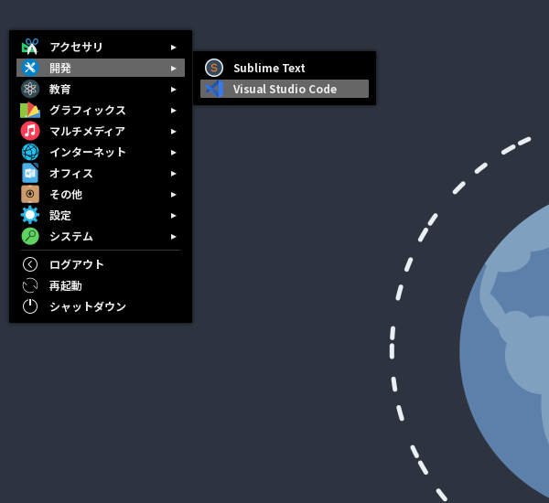Image resolution: width=549 pixels, height=503 pixels.
Task: Launch Visual Studio Code from submenu
Action: [x=285, y=89]
